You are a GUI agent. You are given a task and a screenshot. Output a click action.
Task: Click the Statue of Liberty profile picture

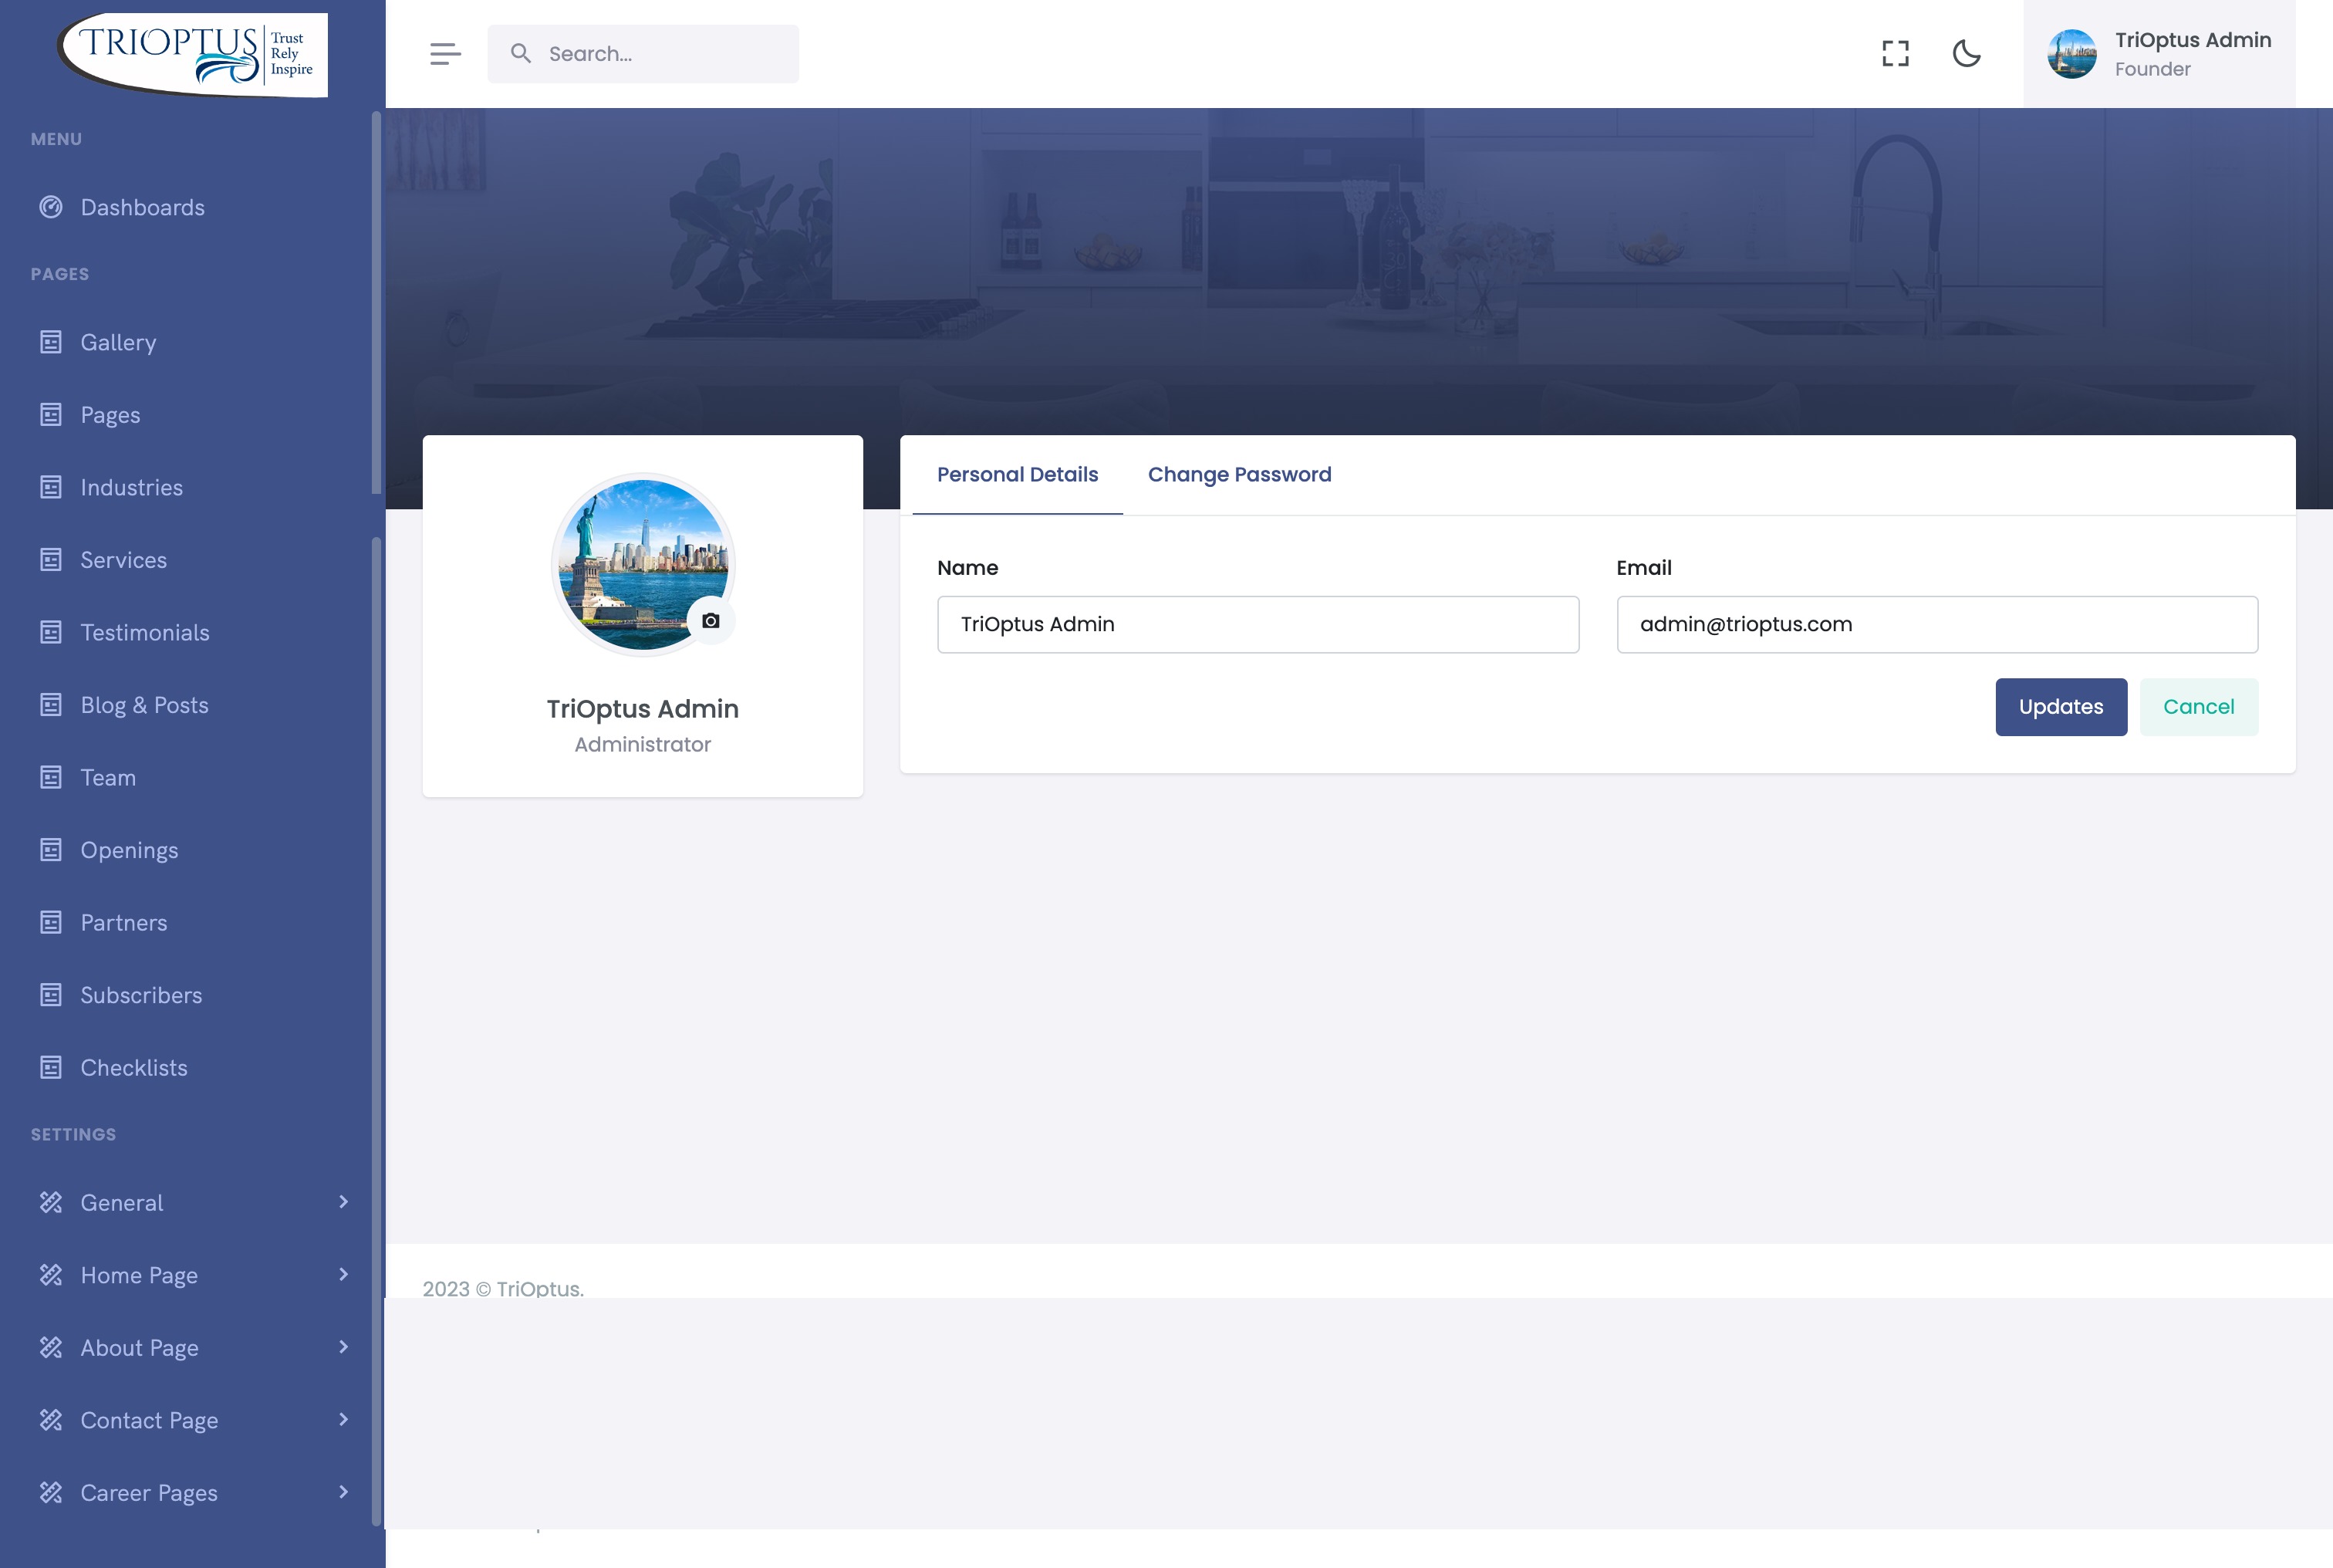(643, 564)
